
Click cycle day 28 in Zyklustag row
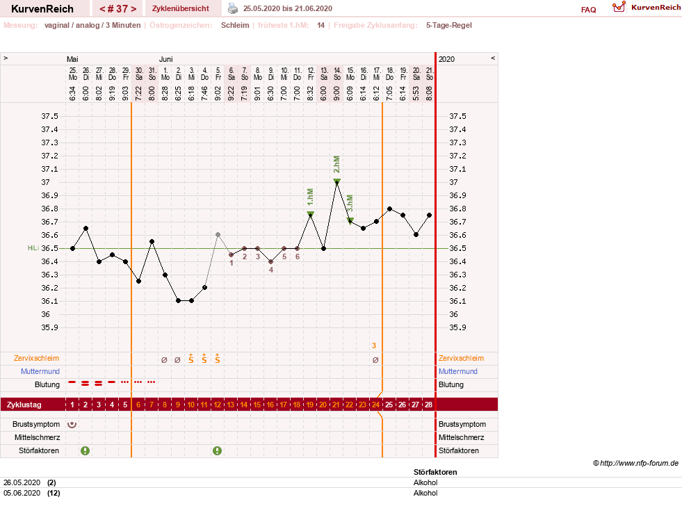[x=429, y=405]
